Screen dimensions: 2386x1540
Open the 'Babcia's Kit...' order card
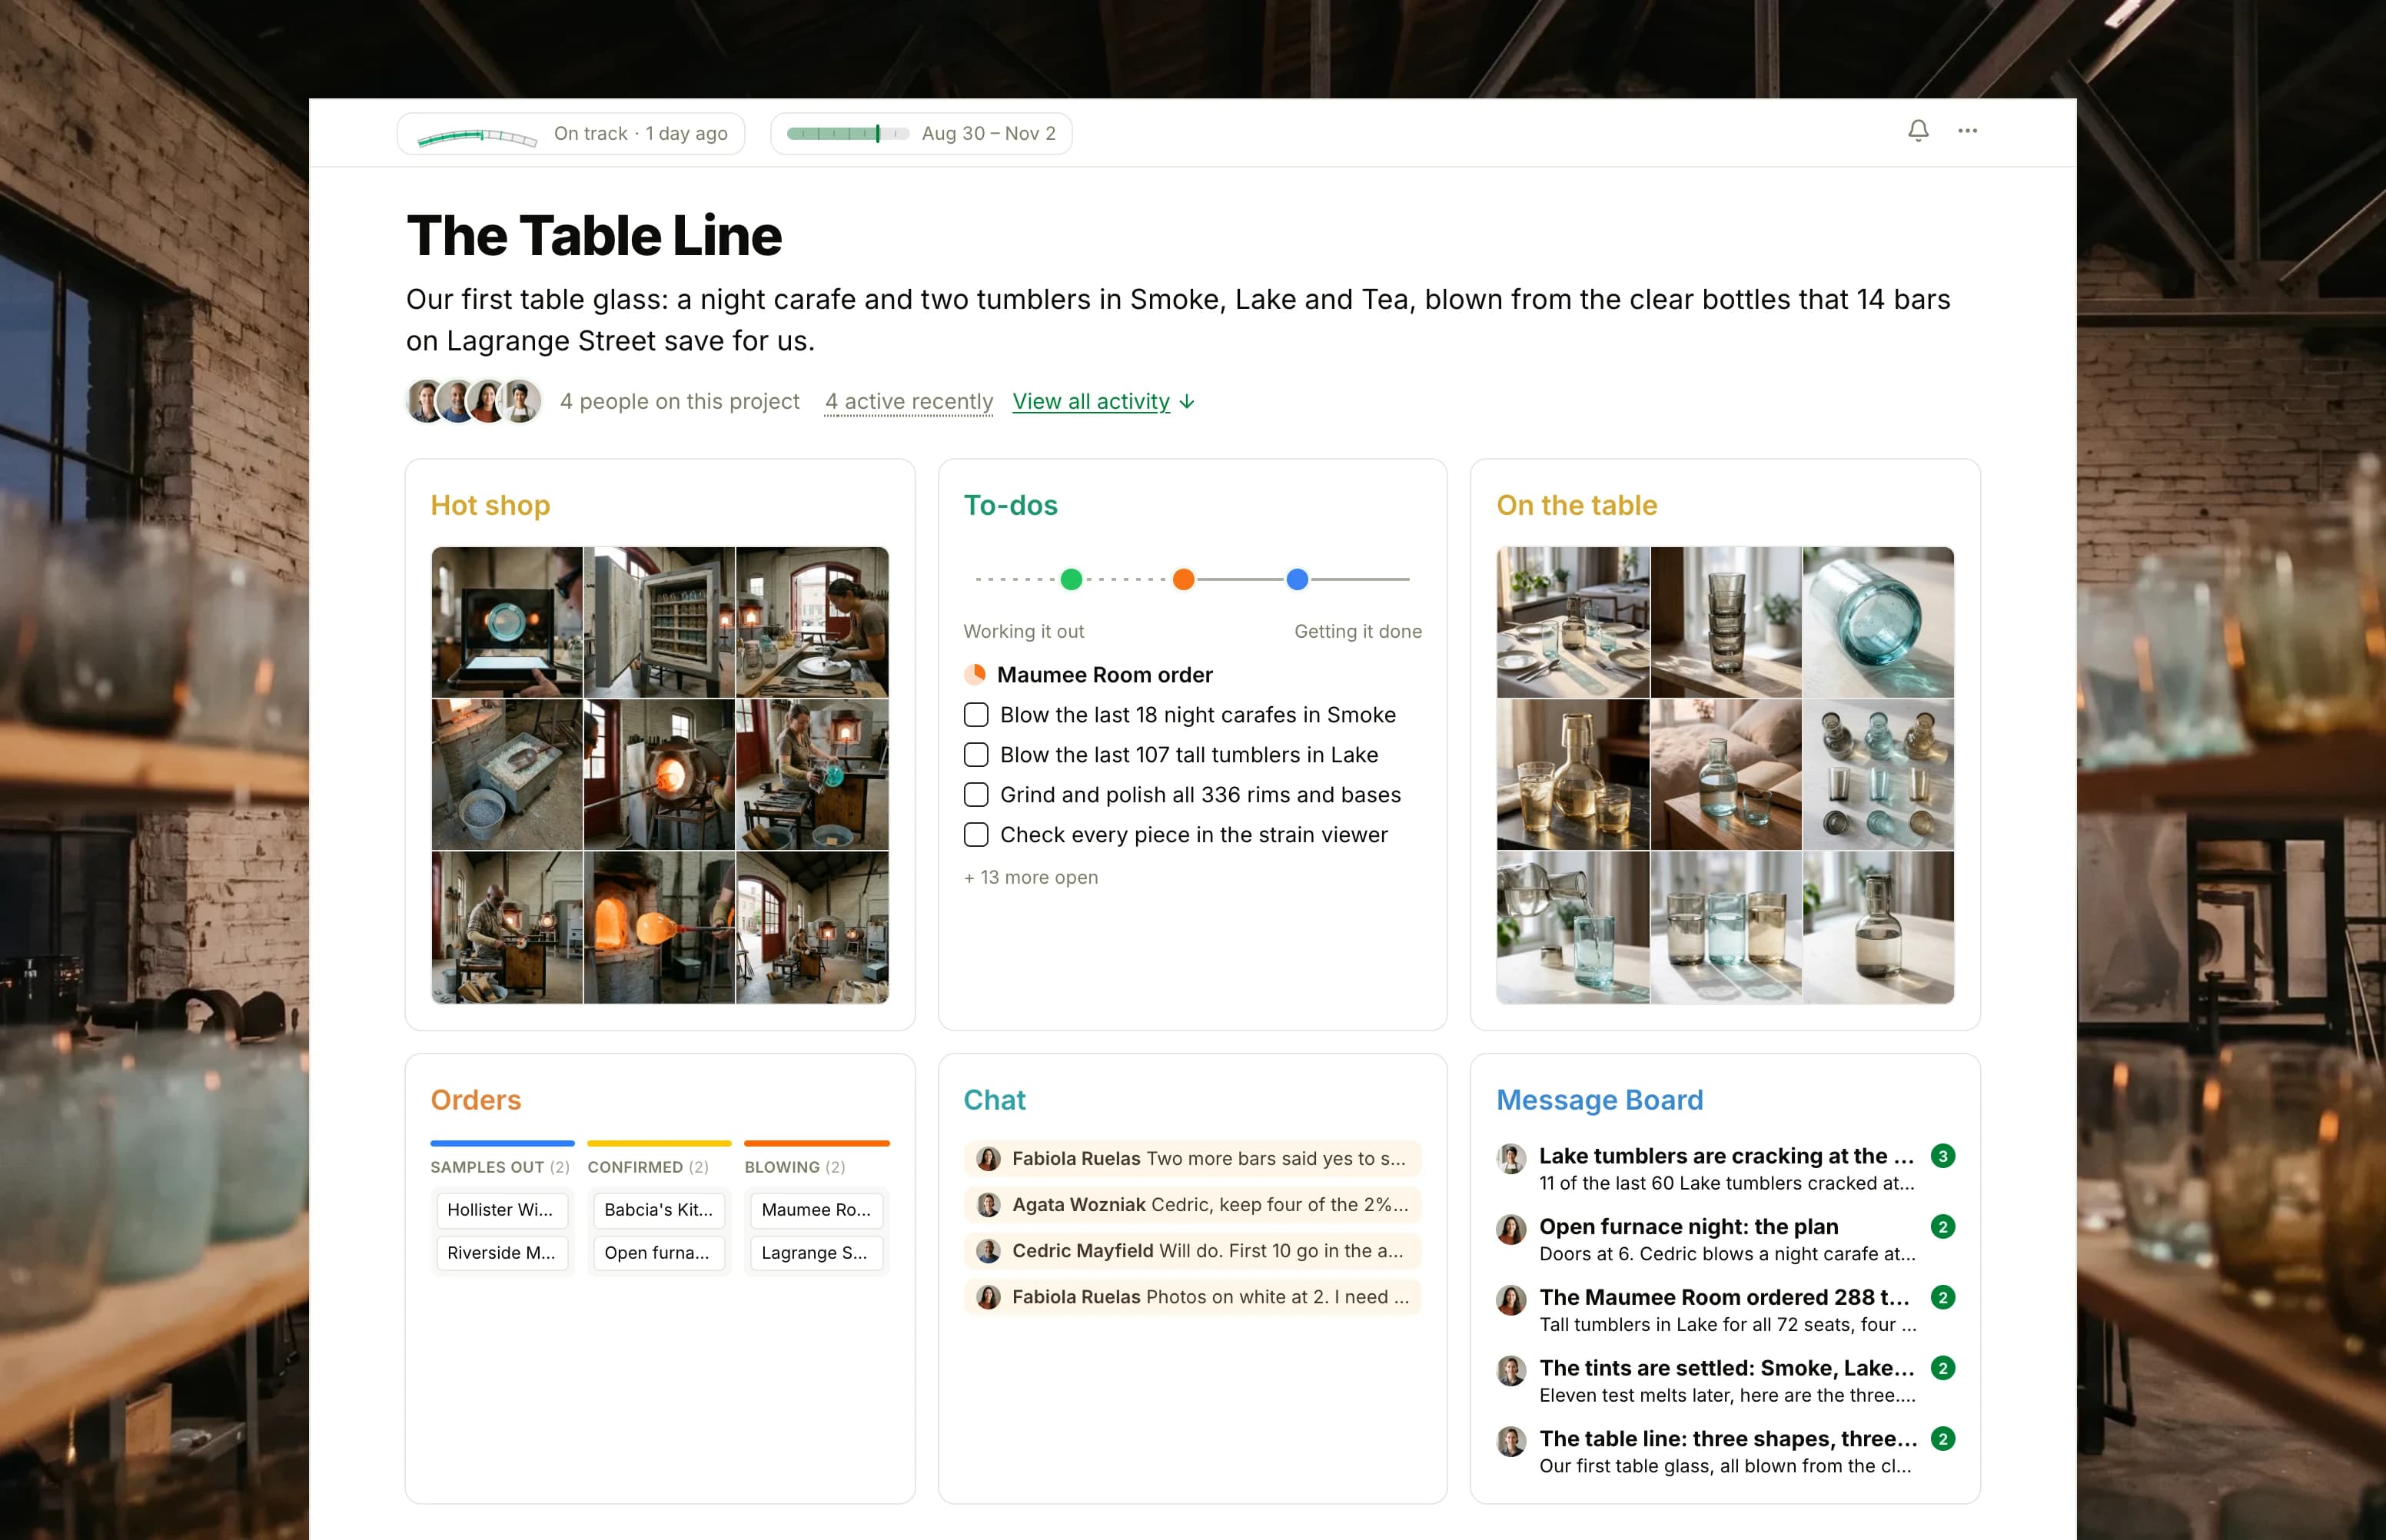click(x=659, y=1210)
